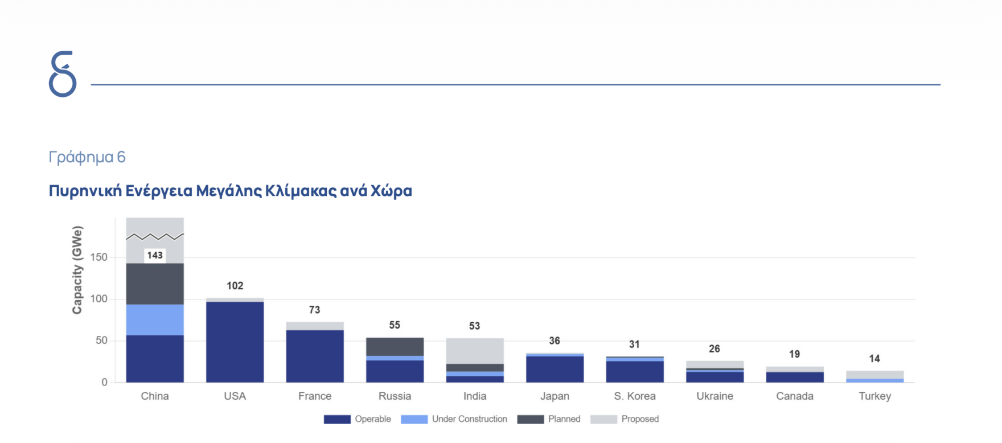Select the Proposed legend color swatch
Viewport: 1002px width, 443px height.
click(x=603, y=419)
